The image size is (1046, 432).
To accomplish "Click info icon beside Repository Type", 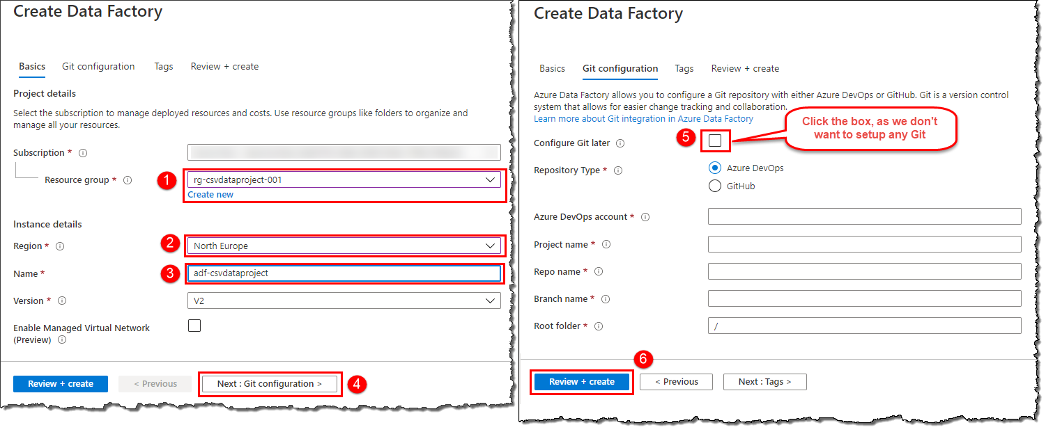I will 617,170.
